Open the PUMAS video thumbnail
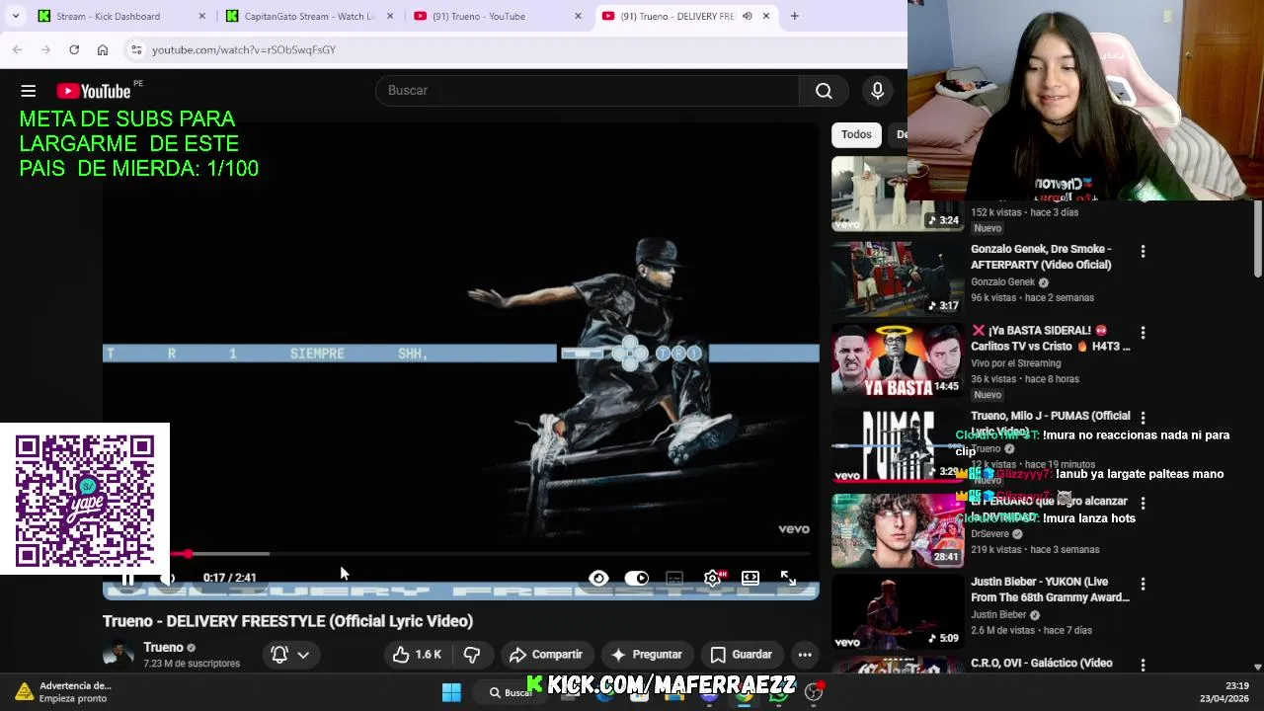 pyautogui.click(x=897, y=446)
